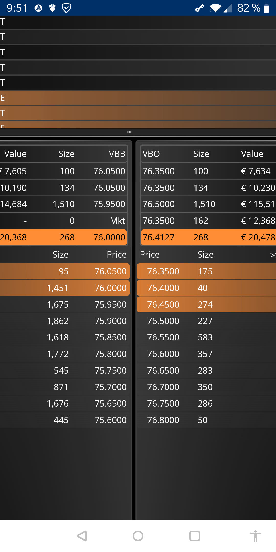Screen dimensions: 276x552
Task: Select the VBB column header
Action: tap(117, 154)
